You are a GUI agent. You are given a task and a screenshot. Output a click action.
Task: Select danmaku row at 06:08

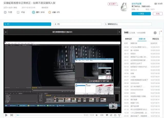[142, 73]
